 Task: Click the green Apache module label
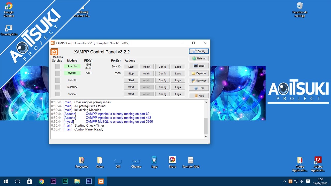pos(72,66)
